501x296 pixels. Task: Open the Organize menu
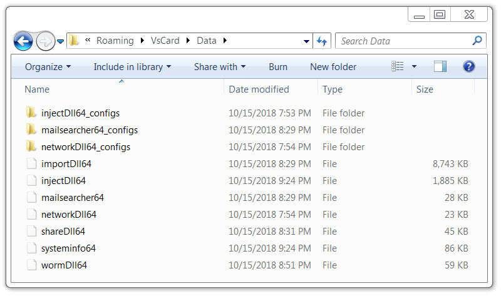(x=48, y=67)
